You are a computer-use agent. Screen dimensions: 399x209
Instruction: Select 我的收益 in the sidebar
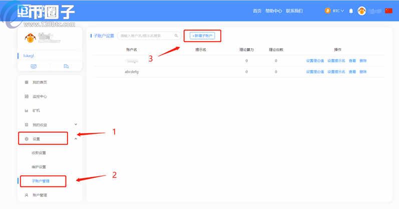pos(40,125)
